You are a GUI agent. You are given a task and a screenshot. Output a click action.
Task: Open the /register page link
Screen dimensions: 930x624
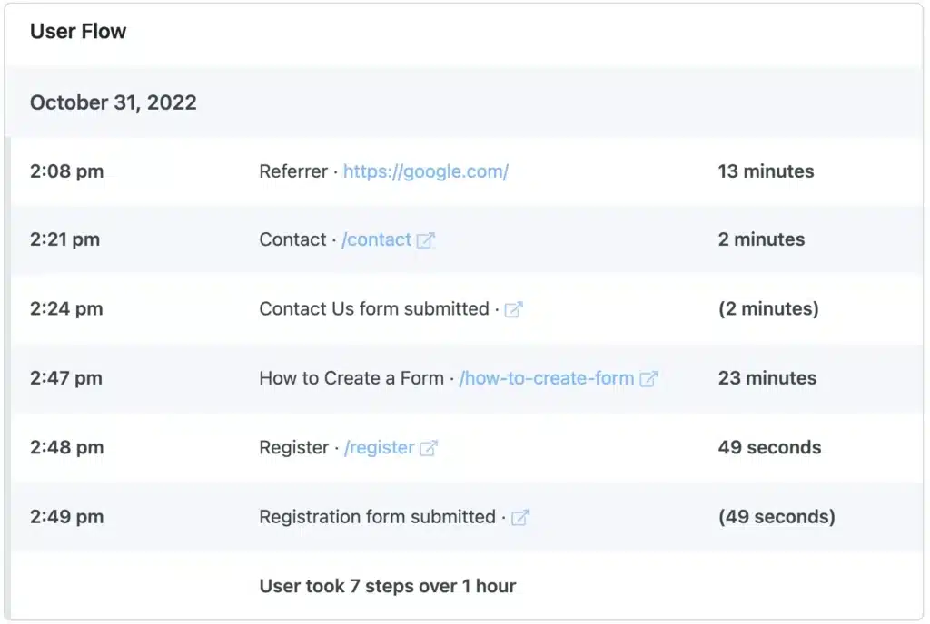(x=380, y=447)
